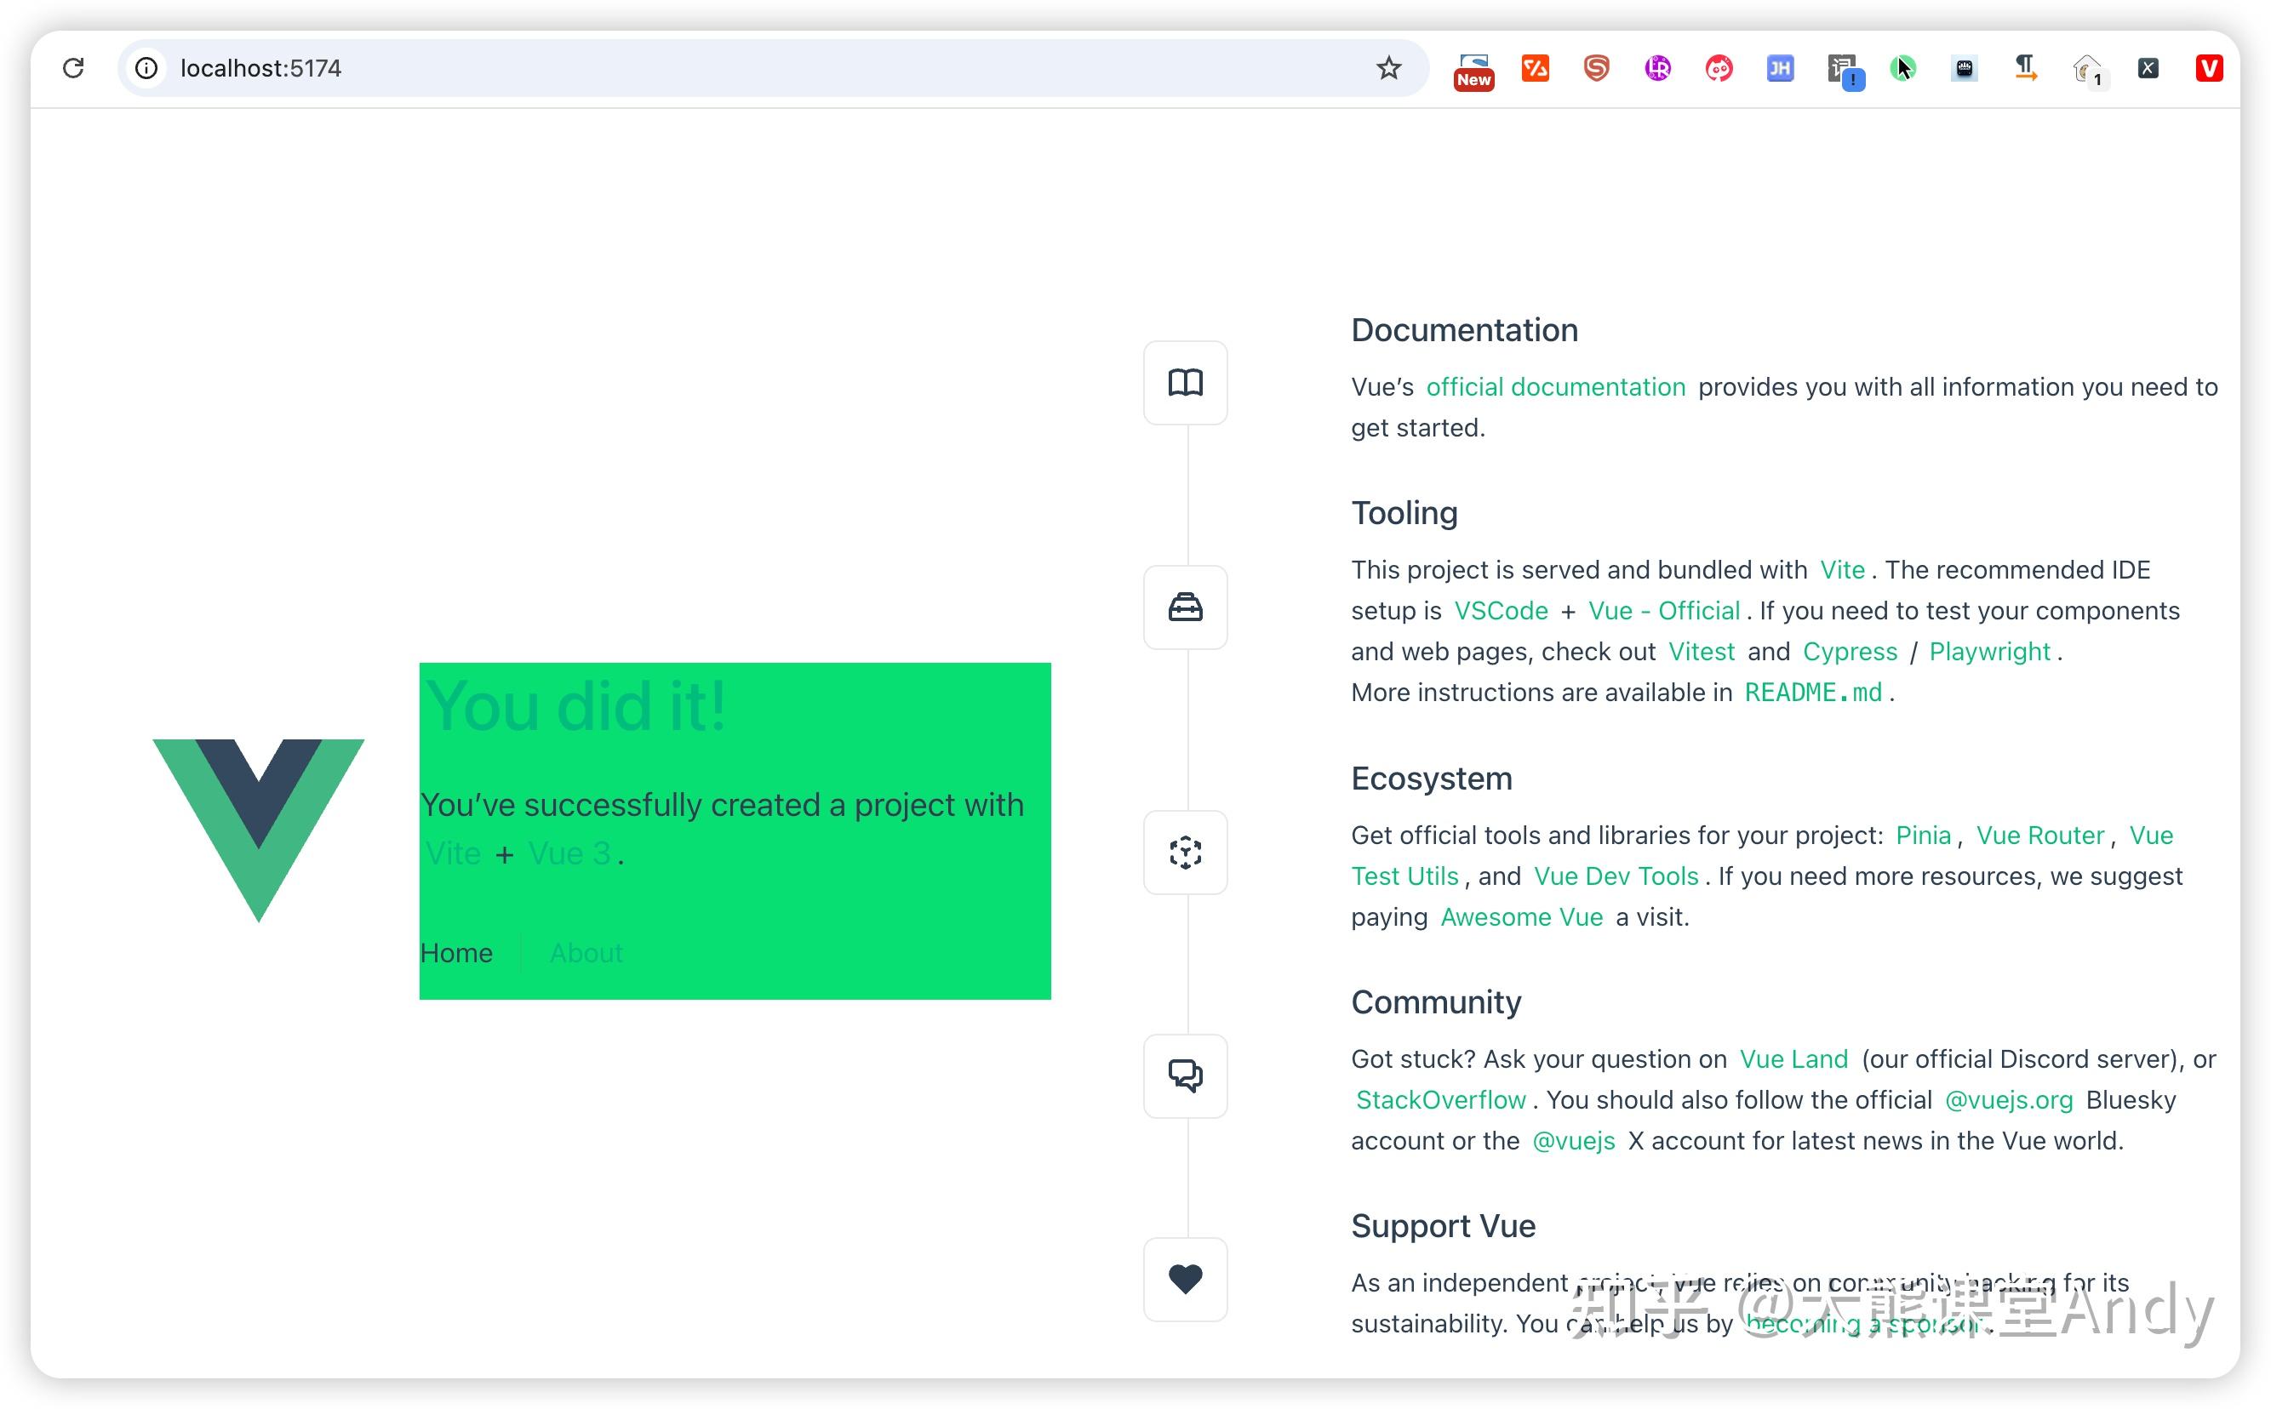The image size is (2271, 1409).
Task: Open the Vite link under Tooling
Action: pos(1841,569)
